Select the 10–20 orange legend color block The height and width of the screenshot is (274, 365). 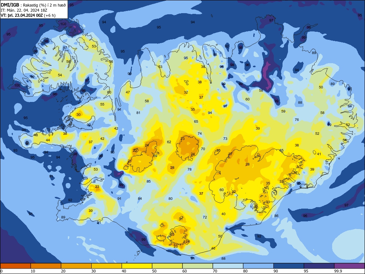pos(46,266)
